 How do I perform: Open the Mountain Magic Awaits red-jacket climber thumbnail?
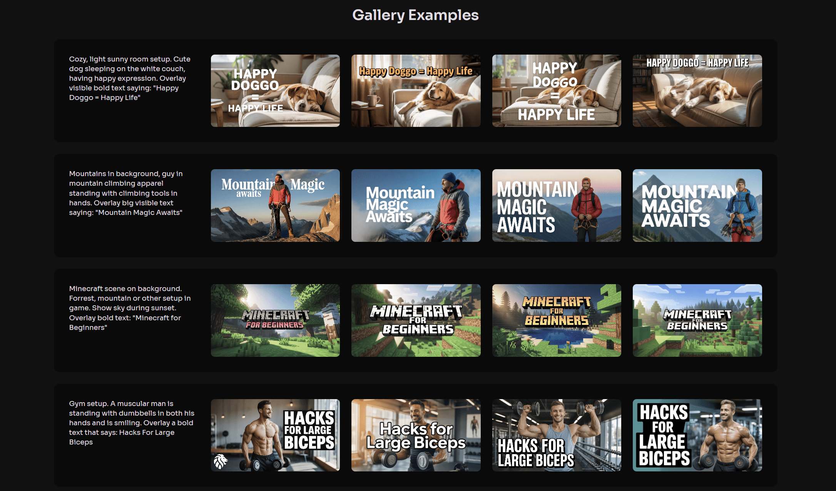click(x=557, y=205)
